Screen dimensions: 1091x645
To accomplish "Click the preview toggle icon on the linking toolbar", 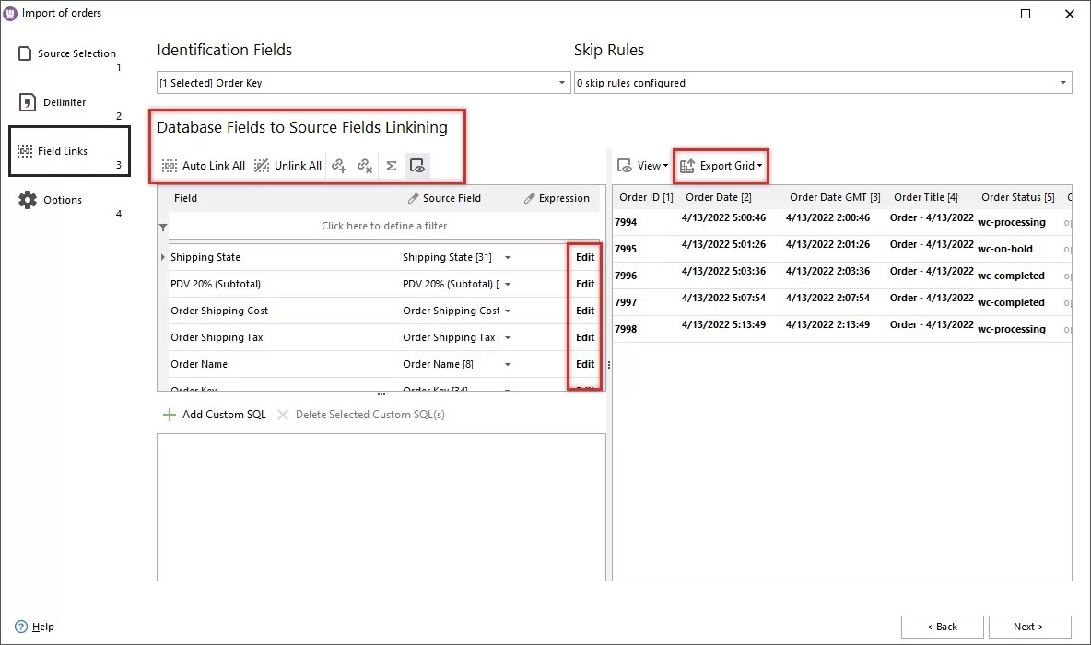I will (417, 166).
